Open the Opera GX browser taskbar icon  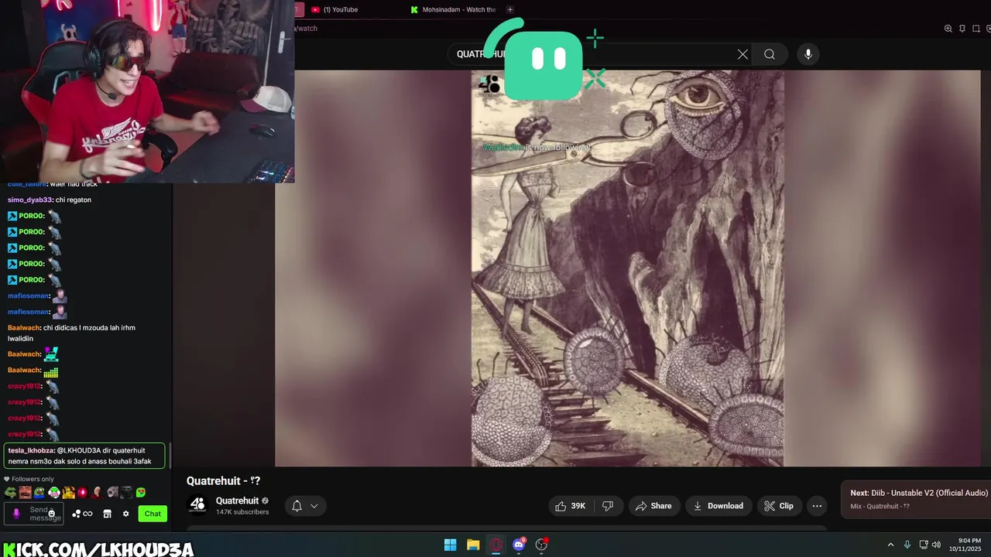[x=496, y=545]
